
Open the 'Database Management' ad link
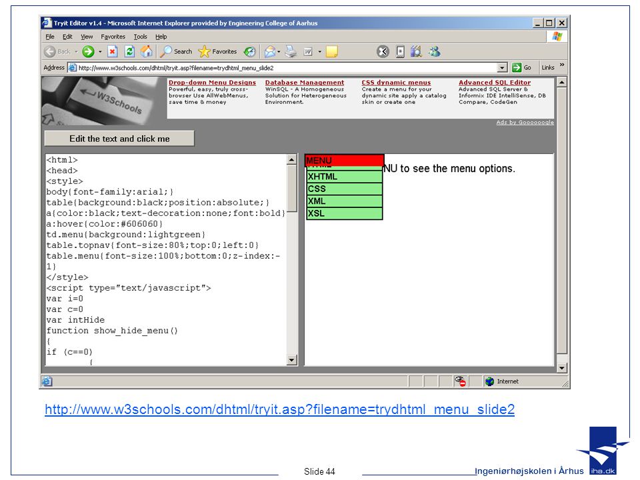click(305, 83)
